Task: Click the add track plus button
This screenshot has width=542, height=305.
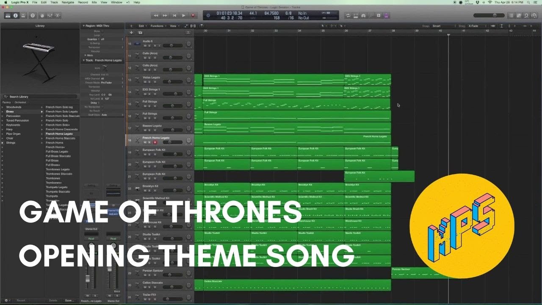Action: tap(131, 33)
